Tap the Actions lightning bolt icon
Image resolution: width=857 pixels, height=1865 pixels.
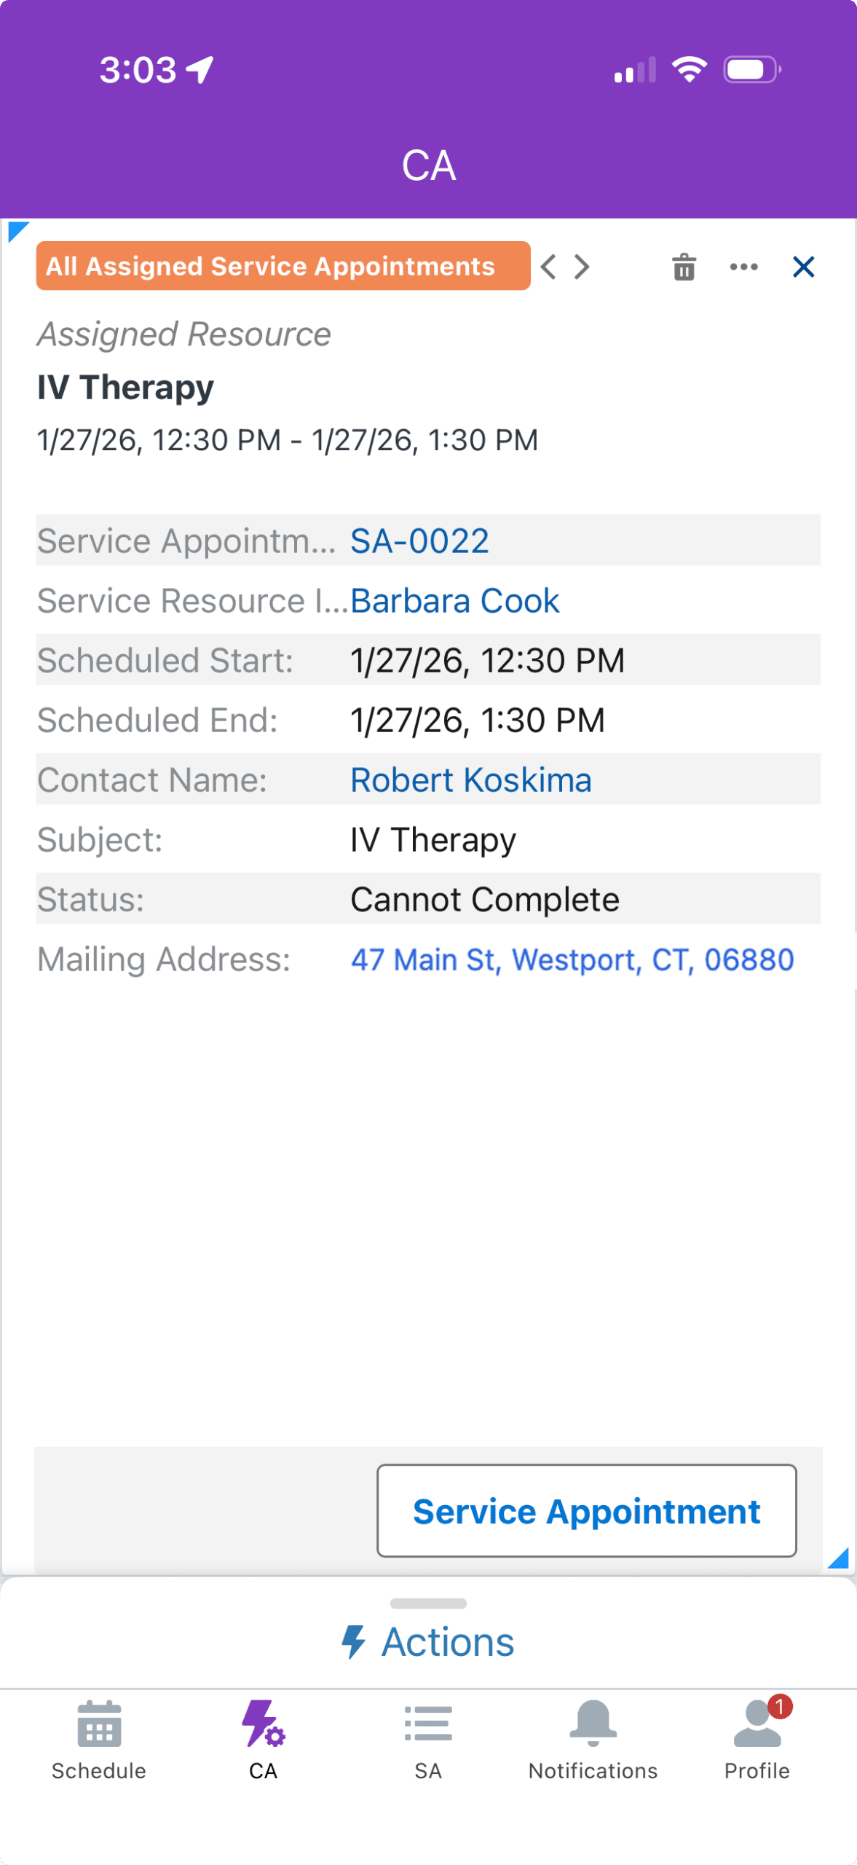[354, 1642]
